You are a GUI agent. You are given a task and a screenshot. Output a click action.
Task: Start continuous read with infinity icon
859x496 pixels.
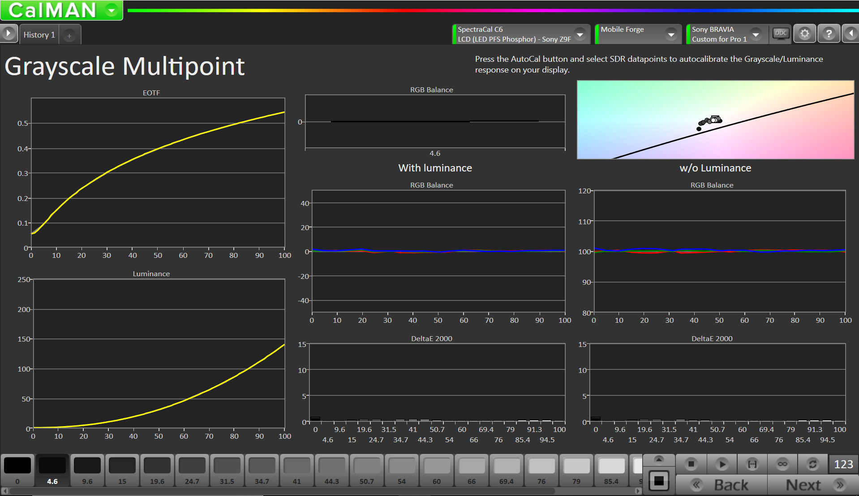click(782, 464)
